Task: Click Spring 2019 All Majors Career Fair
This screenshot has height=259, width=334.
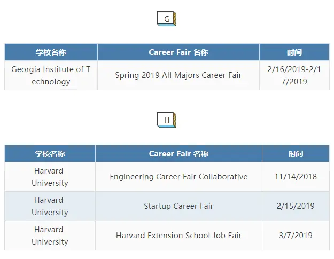Action: click(x=178, y=75)
